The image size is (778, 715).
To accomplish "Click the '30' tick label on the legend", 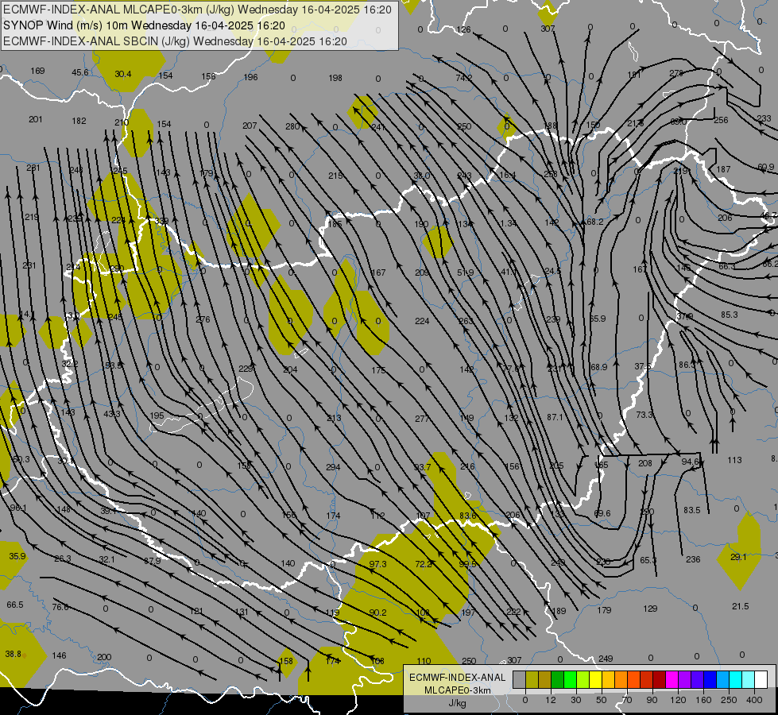I will pos(576,700).
